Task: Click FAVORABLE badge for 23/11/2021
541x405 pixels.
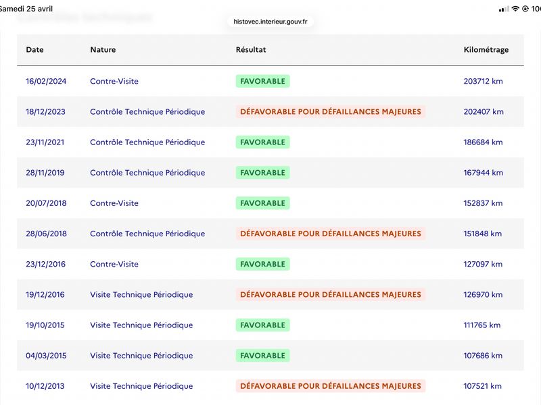Action: [262, 142]
